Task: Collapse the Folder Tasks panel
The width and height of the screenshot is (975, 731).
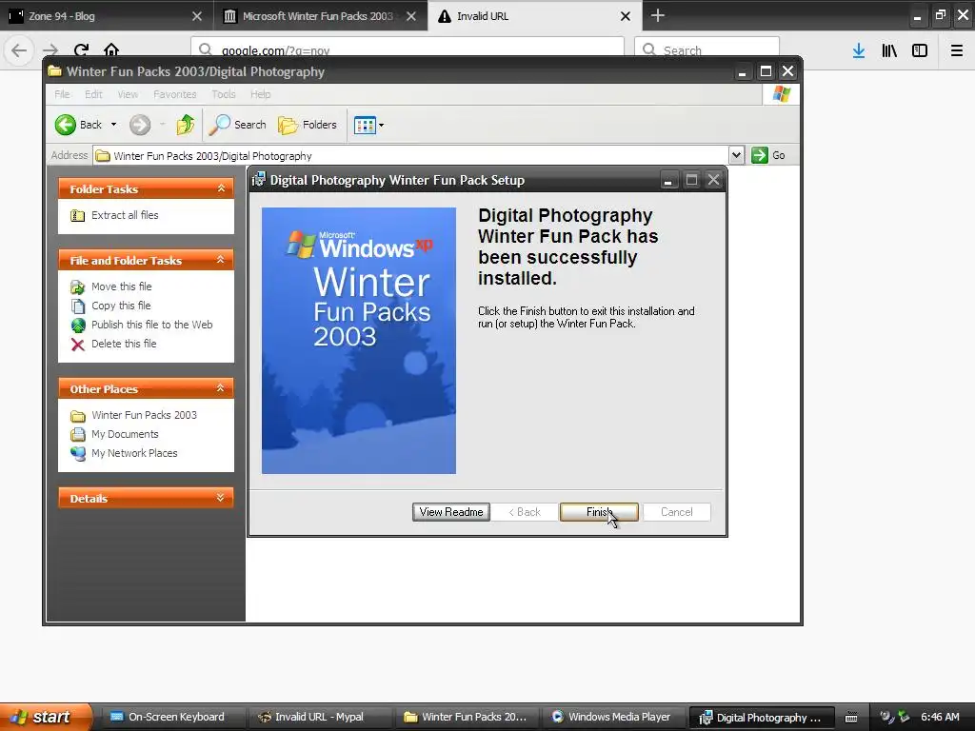Action: coord(221,188)
